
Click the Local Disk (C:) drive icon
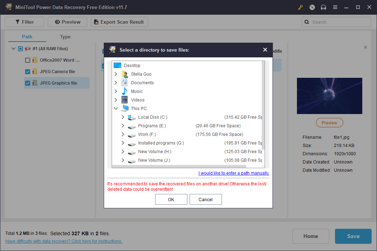click(131, 117)
